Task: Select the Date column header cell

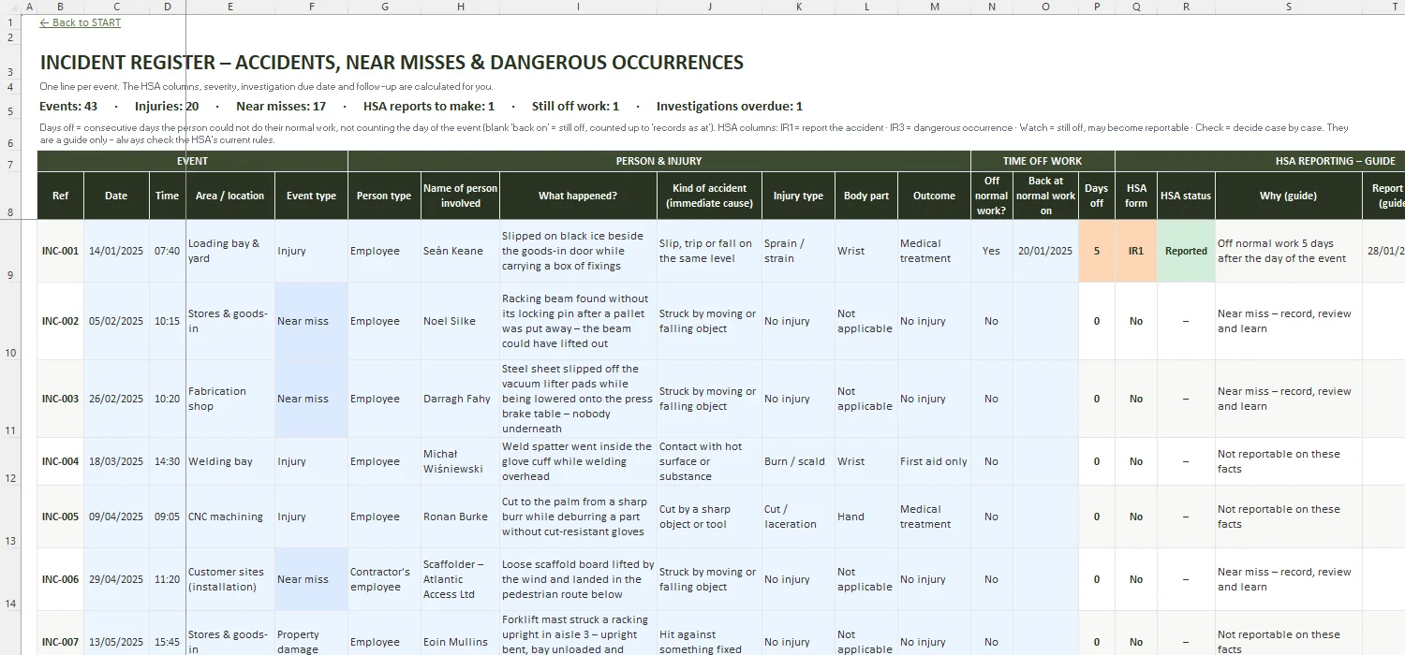Action: [x=116, y=196]
